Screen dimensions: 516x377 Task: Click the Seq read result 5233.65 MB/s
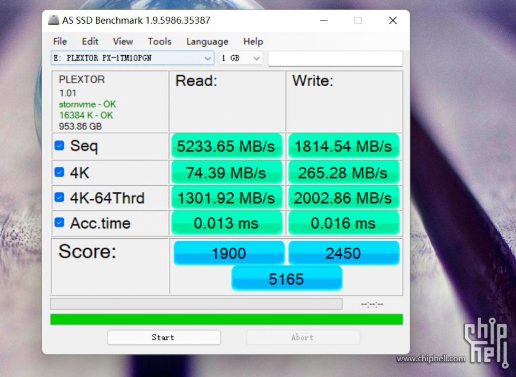pos(227,146)
